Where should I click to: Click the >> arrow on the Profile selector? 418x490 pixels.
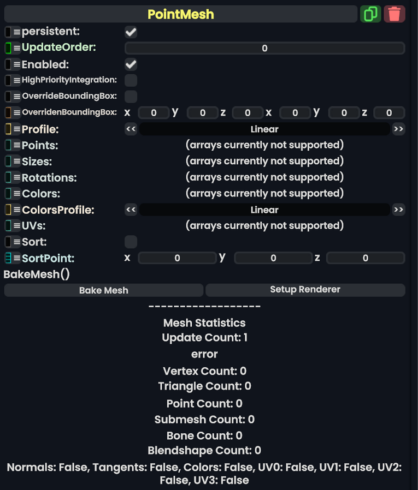398,129
